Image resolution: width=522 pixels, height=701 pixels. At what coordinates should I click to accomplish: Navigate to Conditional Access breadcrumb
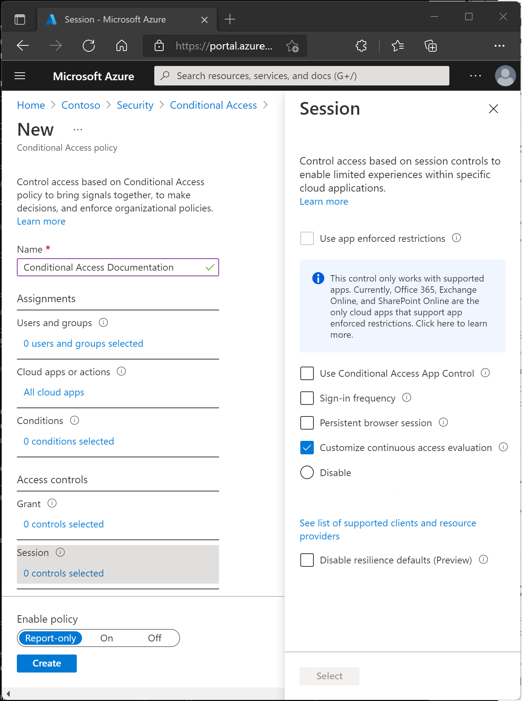(213, 105)
